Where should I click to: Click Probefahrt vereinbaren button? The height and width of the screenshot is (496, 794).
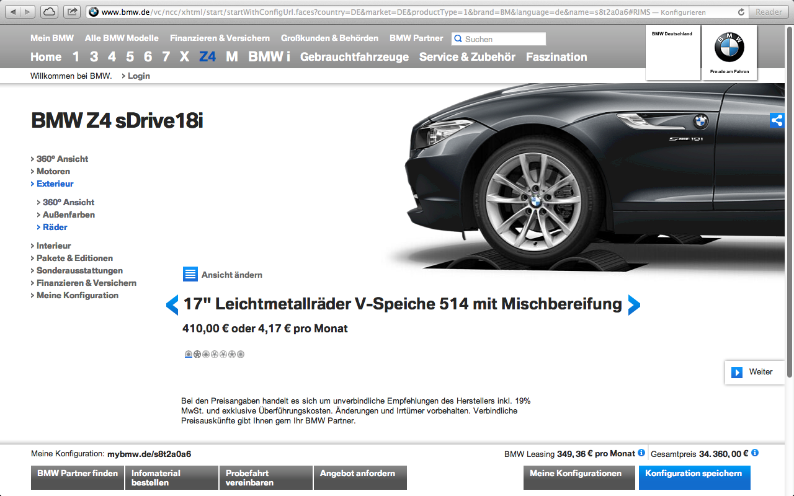[x=266, y=478]
